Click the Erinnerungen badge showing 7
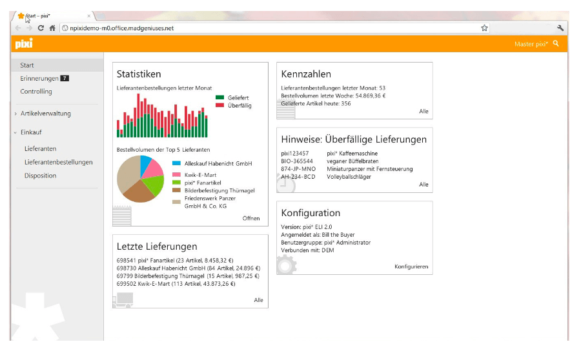581x351 pixels. pyautogui.click(x=65, y=78)
